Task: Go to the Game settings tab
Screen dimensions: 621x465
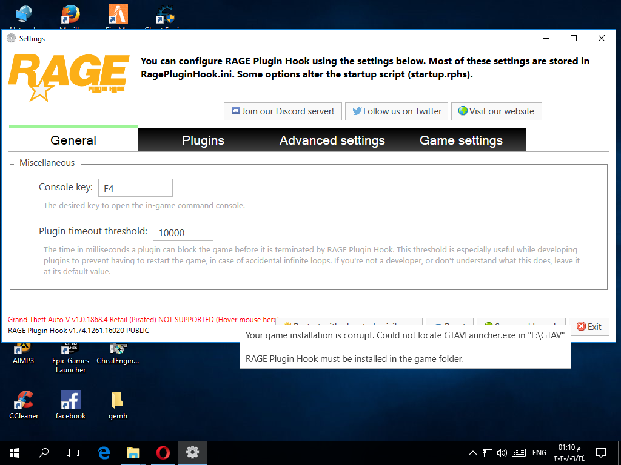Action: (x=461, y=140)
